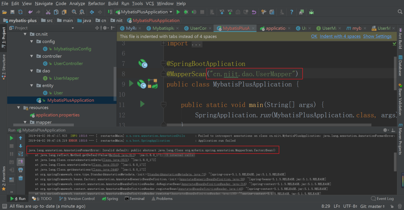The image size is (404, 210).
Task: Open Project panel gear settings
Action: click(x=106, y=28)
